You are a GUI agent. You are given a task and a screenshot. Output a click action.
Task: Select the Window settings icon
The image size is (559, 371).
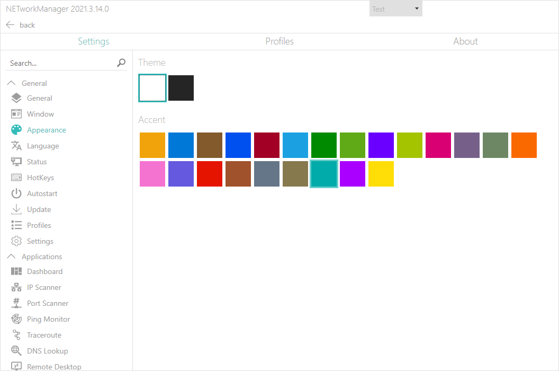click(16, 113)
